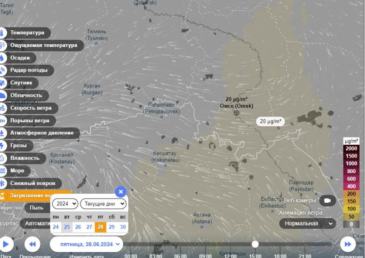Switch to the Осадки layer
Image resolution: width=365 pixels, height=258 pixels.
coord(20,58)
